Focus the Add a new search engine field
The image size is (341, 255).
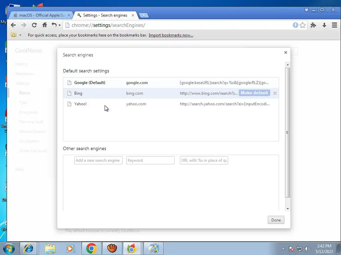98,160
